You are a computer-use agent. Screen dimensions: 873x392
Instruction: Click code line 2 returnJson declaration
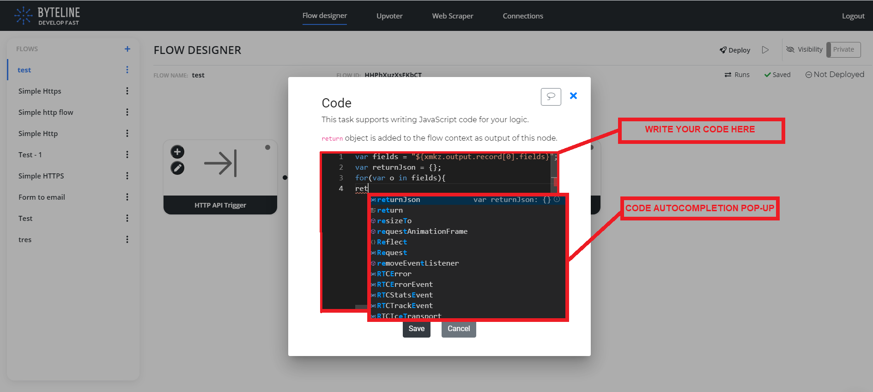(398, 167)
